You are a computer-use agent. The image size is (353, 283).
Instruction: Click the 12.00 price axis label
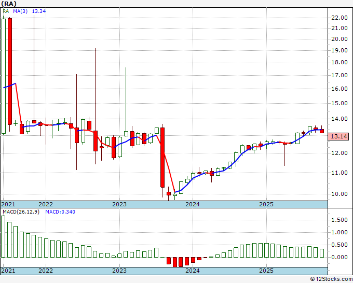[340, 153]
